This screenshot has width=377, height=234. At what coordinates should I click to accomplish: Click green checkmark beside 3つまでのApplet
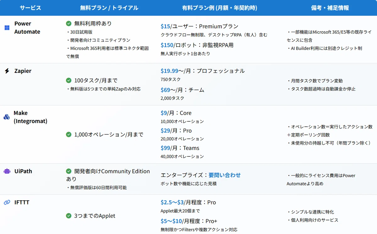[68, 216]
